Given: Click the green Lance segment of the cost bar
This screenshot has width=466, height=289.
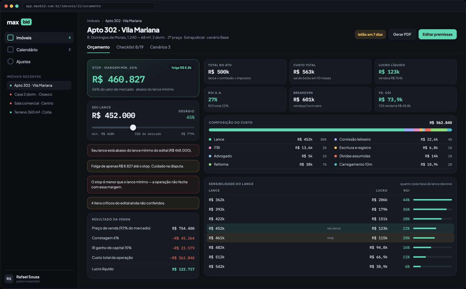Looking at the screenshot, I should (307, 130).
